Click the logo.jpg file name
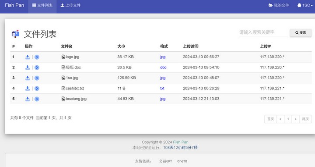Screen dimensions: 315x167 [73, 57]
